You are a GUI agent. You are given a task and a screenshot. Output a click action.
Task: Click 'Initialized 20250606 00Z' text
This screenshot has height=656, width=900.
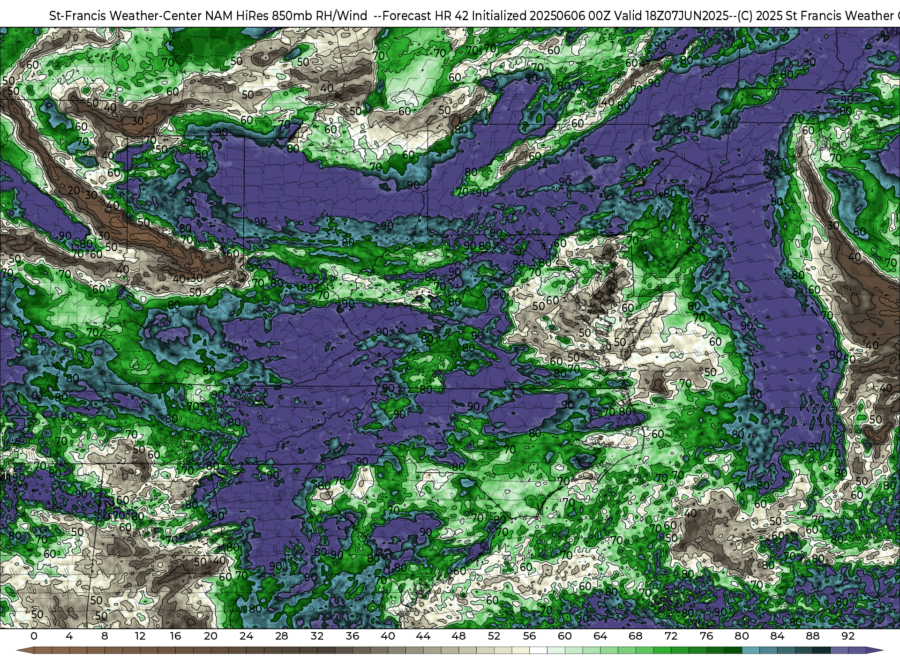point(542,16)
